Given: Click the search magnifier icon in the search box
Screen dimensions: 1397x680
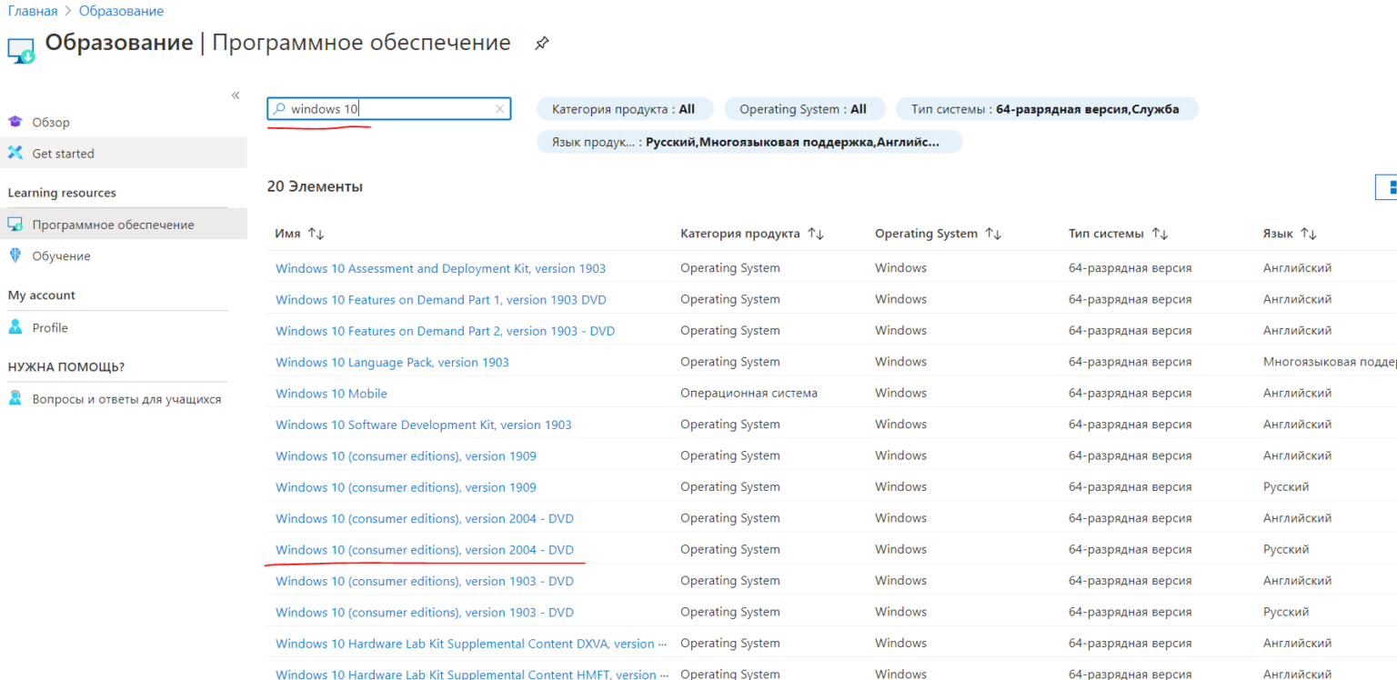Looking at the screenshot, I should coord(280,109).
